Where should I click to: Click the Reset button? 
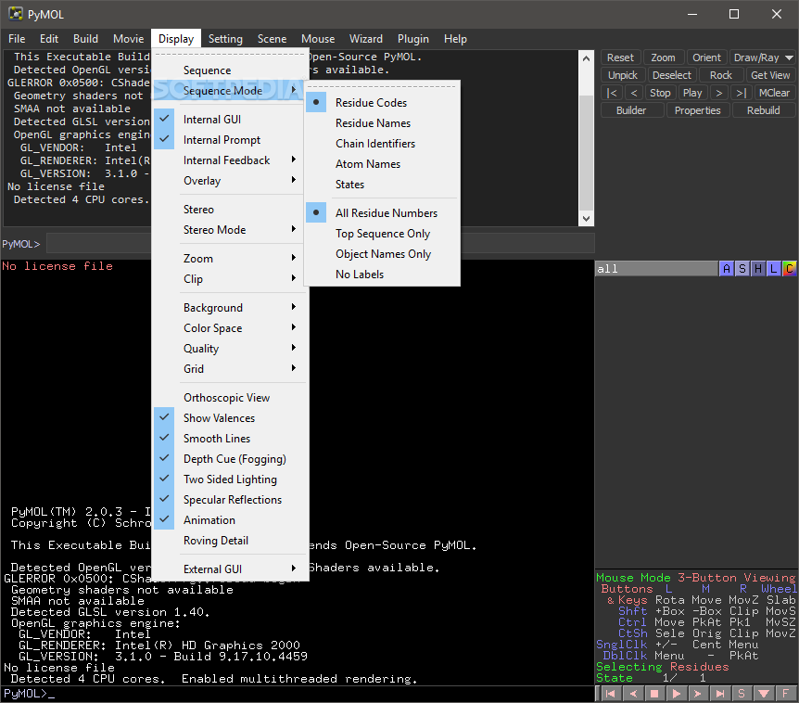(620, 58)
